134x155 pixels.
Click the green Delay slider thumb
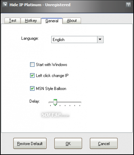pyautogui.click(x=55, y=102)
